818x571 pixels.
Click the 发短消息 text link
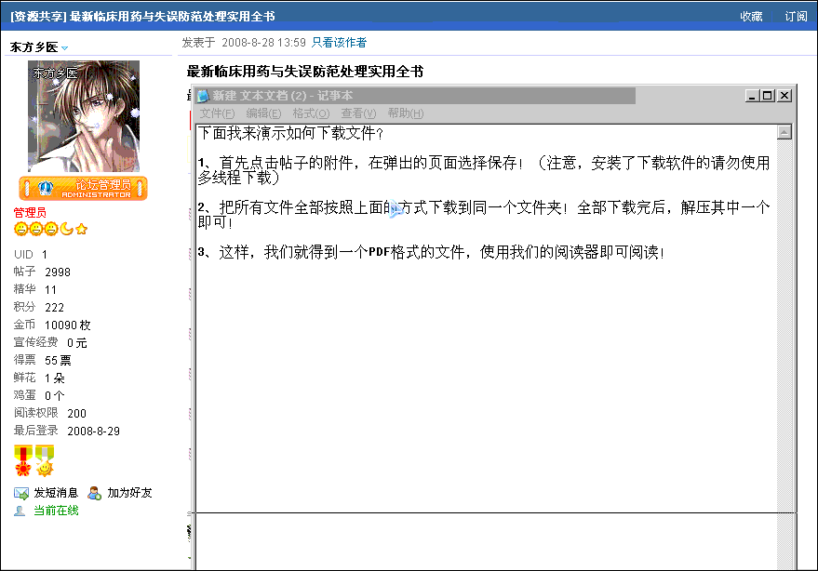coord(56,493)
